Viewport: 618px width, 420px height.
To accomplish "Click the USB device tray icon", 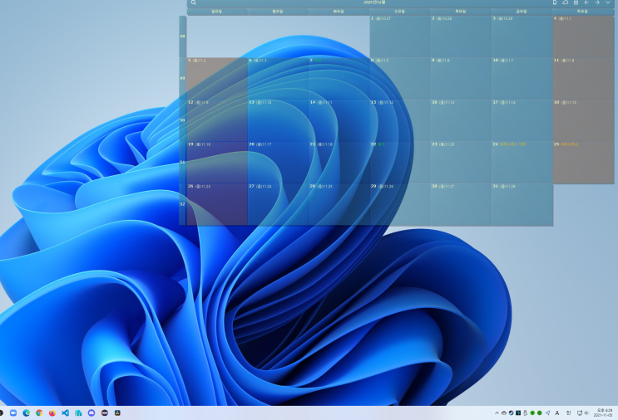I will pyautogui.click(x=525, y=413).
